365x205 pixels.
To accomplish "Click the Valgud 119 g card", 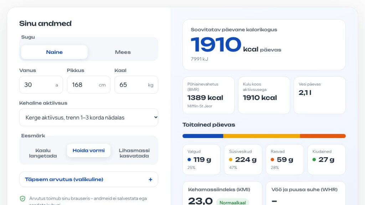I will coord(202,160).
